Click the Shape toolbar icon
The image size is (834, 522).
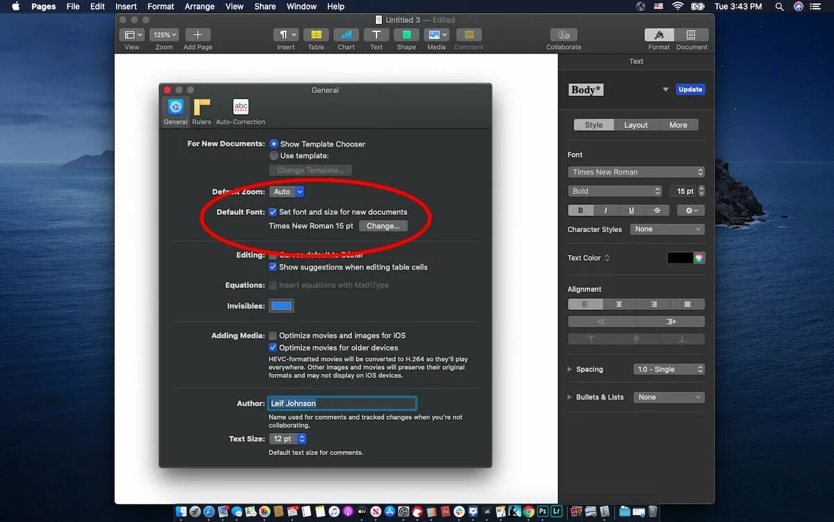(406, 35)
